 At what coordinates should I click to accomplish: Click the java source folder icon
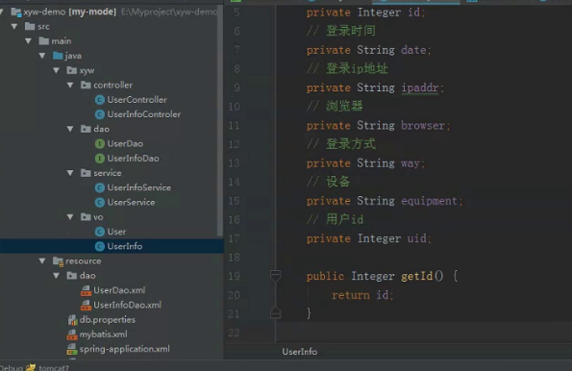pos(58,56)
